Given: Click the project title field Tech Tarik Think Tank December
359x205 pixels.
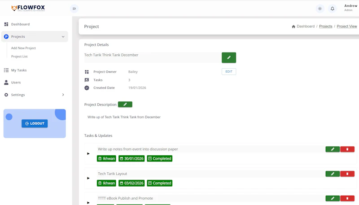Looking at the screenshot, I should point(153,57).
